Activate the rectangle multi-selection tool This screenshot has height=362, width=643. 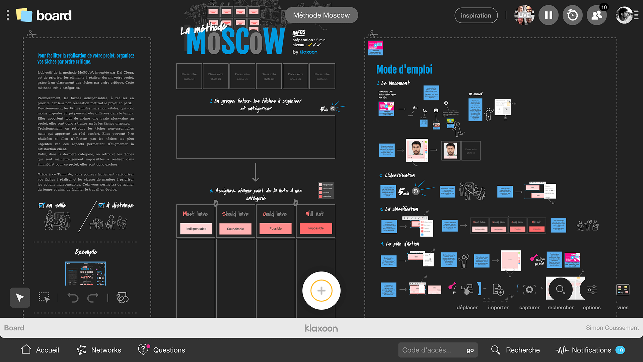45,298
